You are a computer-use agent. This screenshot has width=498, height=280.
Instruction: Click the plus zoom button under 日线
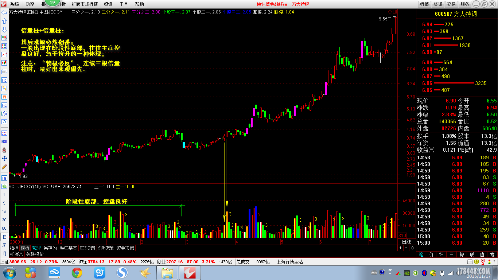point(401,248)
